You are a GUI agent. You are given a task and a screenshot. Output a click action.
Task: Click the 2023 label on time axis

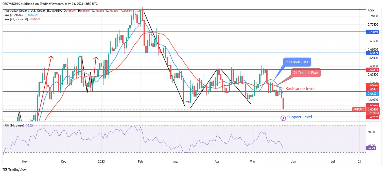tap(101, 162)
